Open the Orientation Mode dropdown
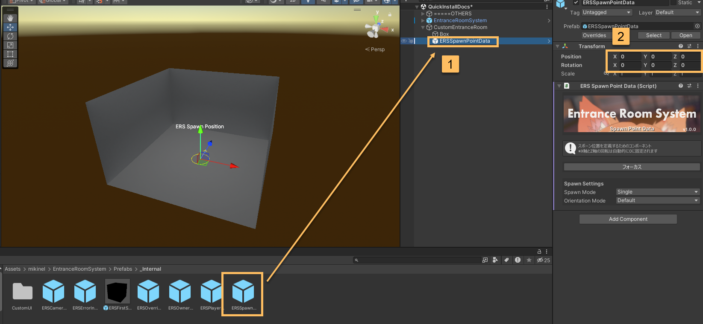703x324 pixels. click(x=657, y=200)
